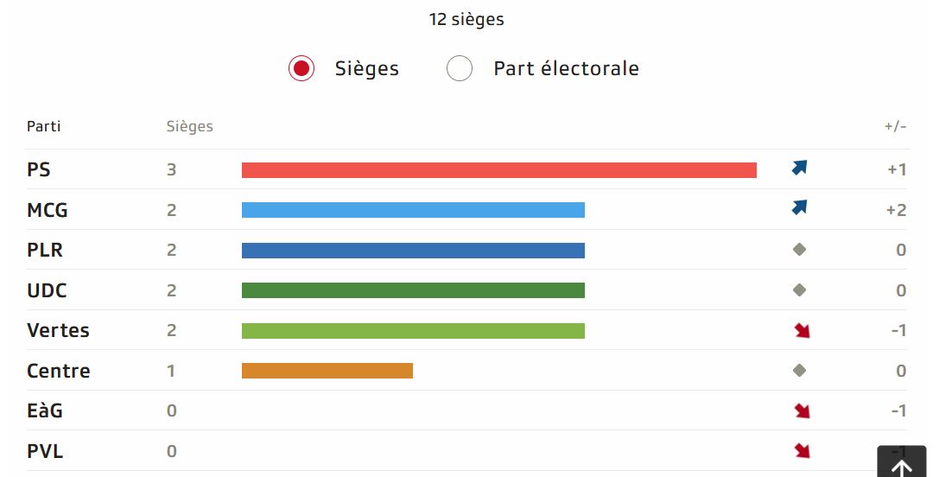Select the Part électorale radio button
939x477 pixels.
click(x=460, y=68)
